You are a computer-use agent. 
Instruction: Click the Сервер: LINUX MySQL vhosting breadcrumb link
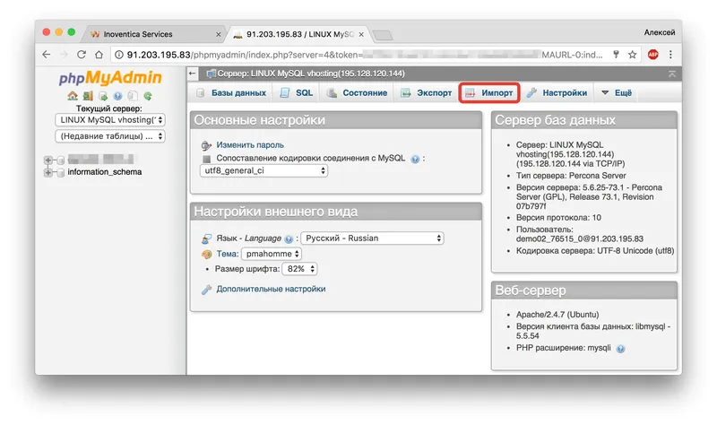pyautogui.click(x=311, y=74)
